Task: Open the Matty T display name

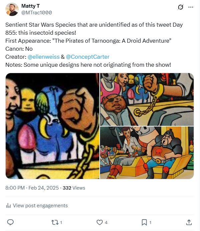Action: tap(30, 6)
